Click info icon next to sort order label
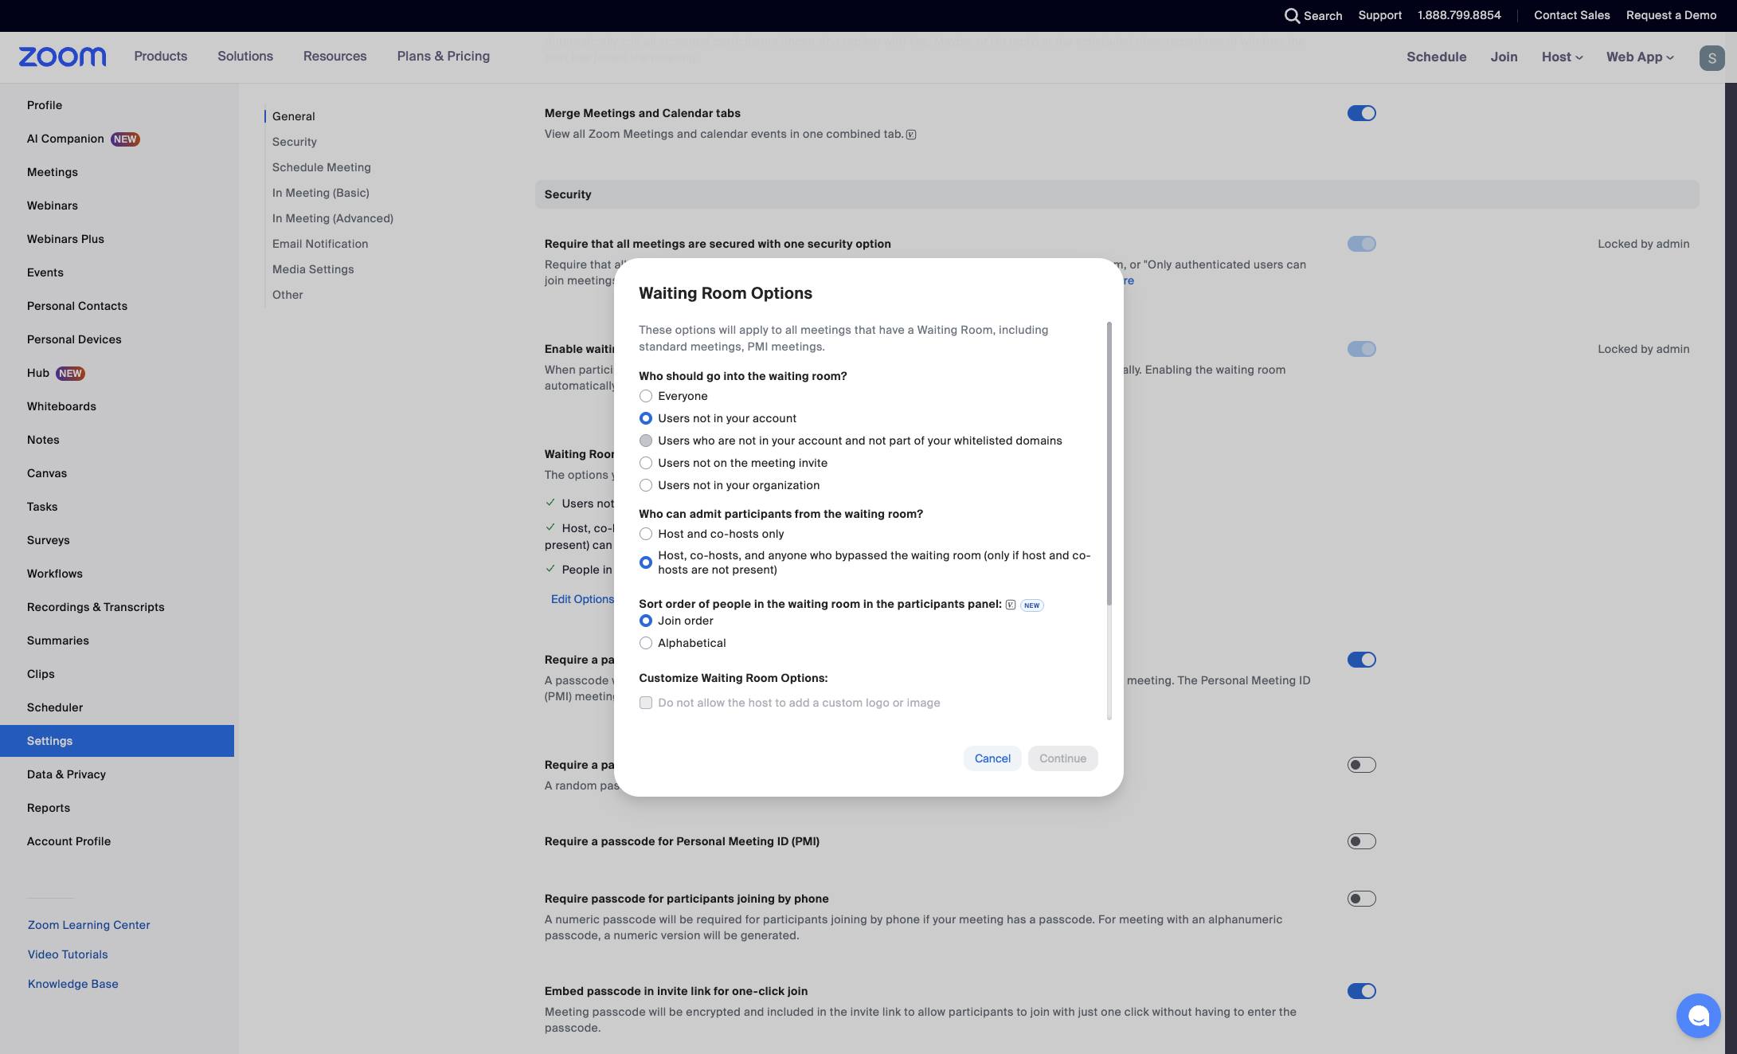The height and width of the screenshot is (1054, 1737). (1011, 605)
